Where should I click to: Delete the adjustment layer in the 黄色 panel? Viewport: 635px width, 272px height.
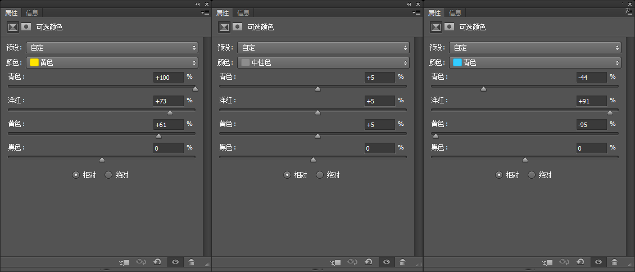[x=192, y=262]
